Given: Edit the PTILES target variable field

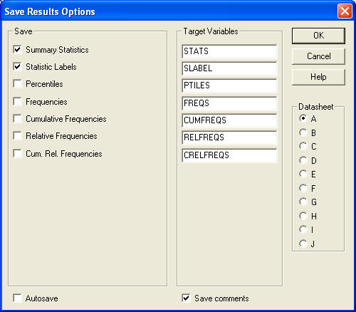Looking at the screenshot, I should [x=229, y=85].
